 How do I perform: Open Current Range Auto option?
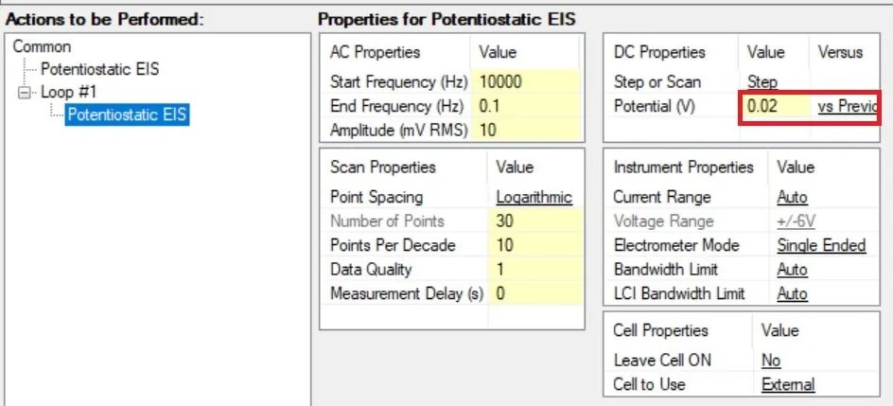pos(792,197)
